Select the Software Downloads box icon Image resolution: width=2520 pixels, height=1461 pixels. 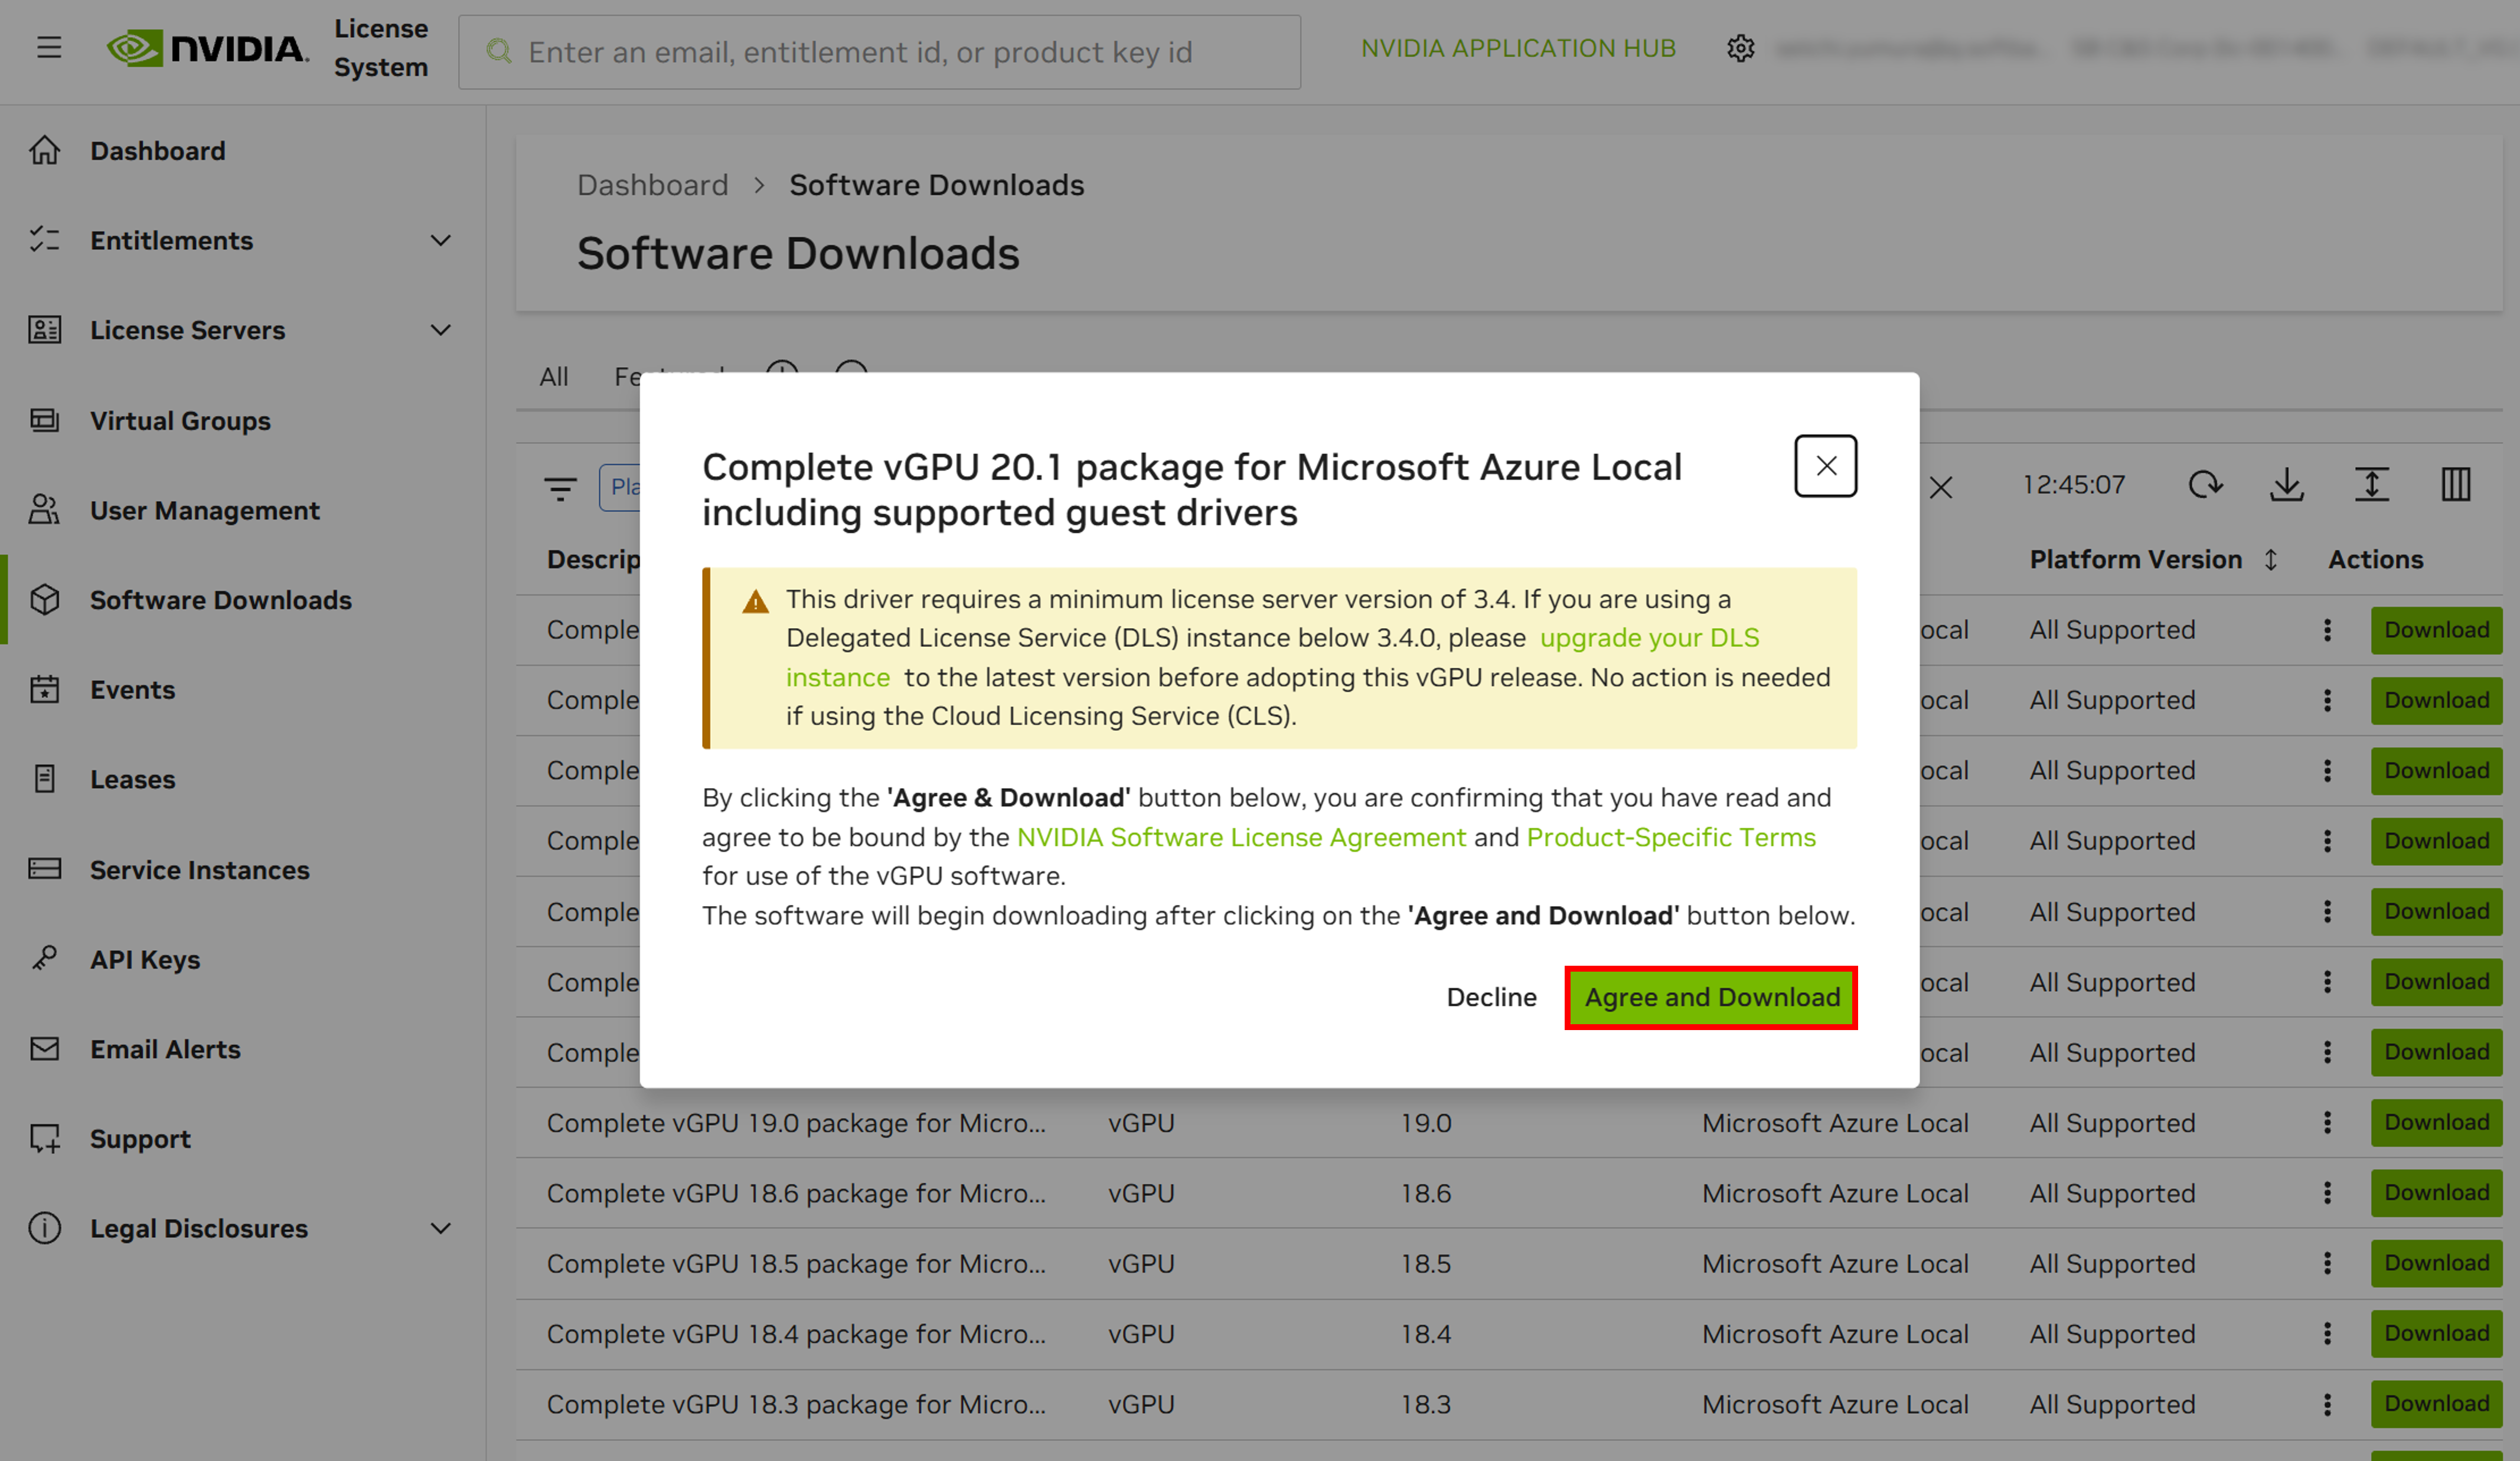(44, 600)
